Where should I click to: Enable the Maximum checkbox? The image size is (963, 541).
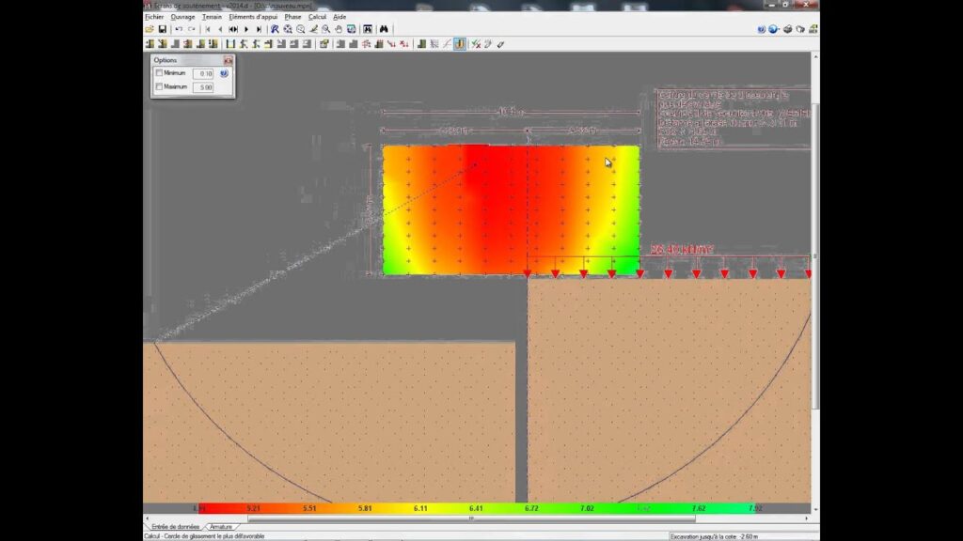click(160, 87)
